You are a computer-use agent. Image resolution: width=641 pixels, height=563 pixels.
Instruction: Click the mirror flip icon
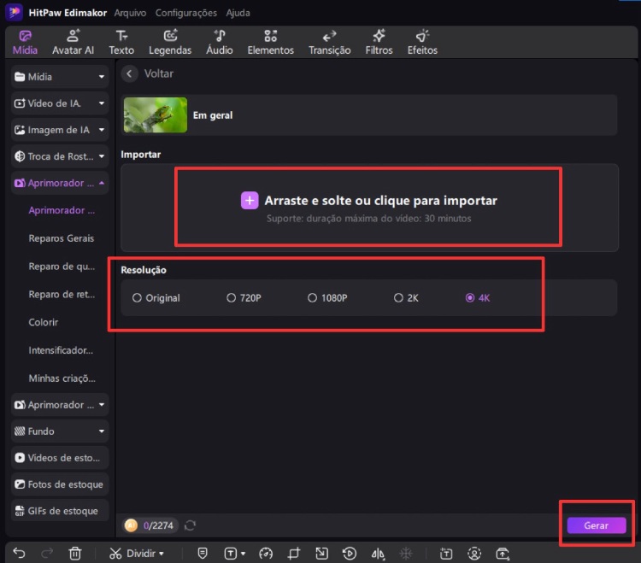pyautogui.click(x=377, y=553)
